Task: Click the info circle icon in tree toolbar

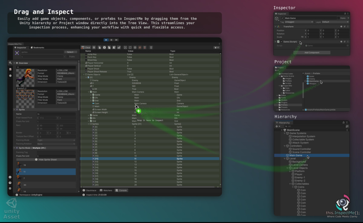Action: tap(104, 48)
